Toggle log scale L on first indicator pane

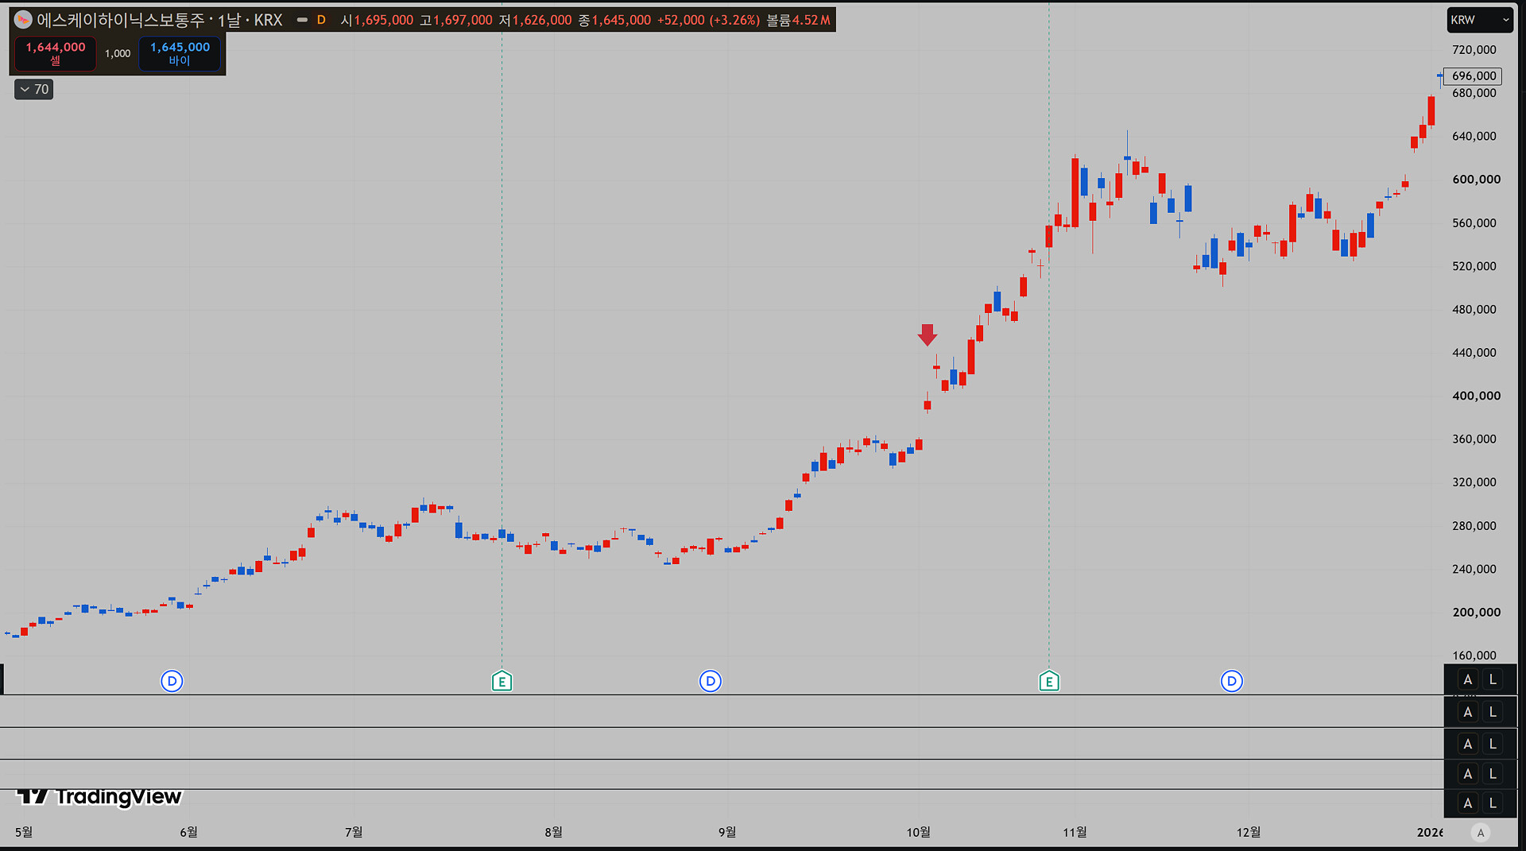point(1493,712)
